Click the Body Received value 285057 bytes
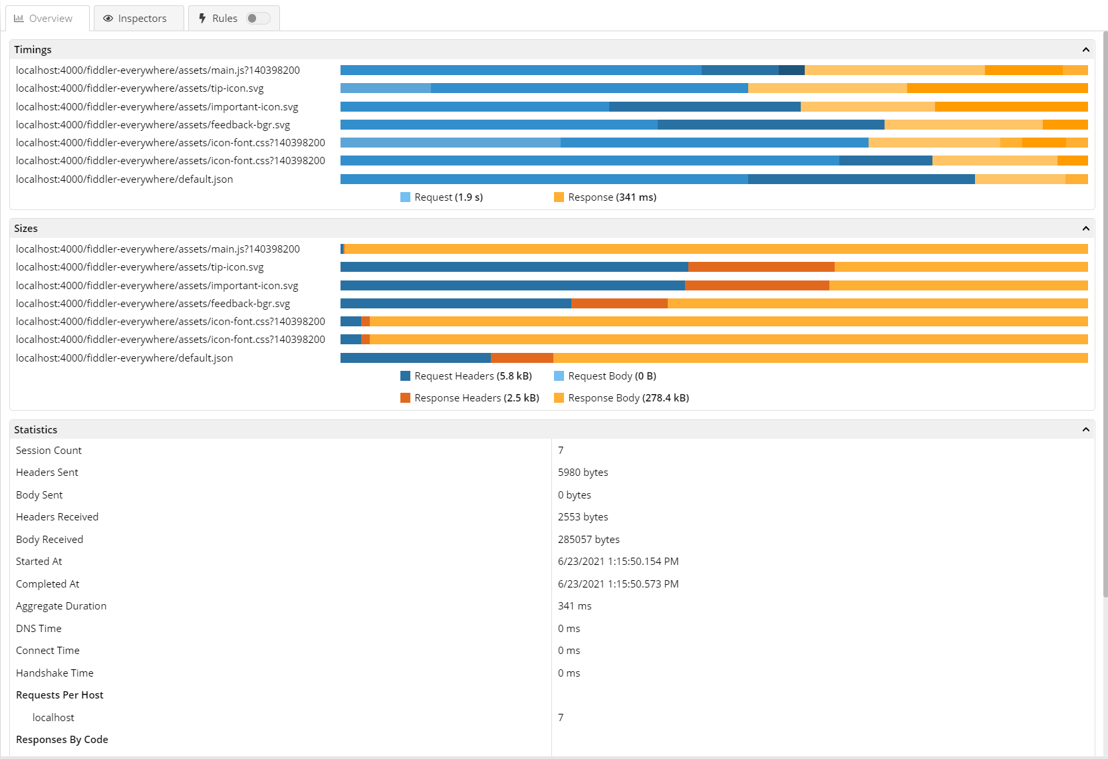 tap(589, 540)
